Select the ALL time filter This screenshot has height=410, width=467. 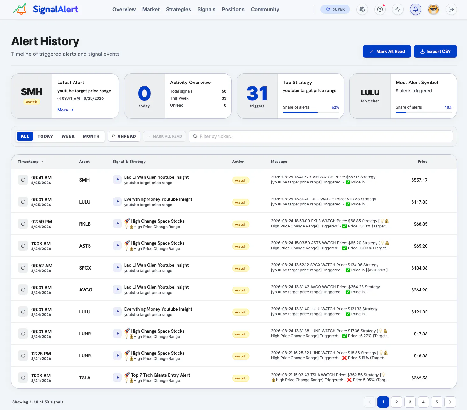click(x=25, y=136)
